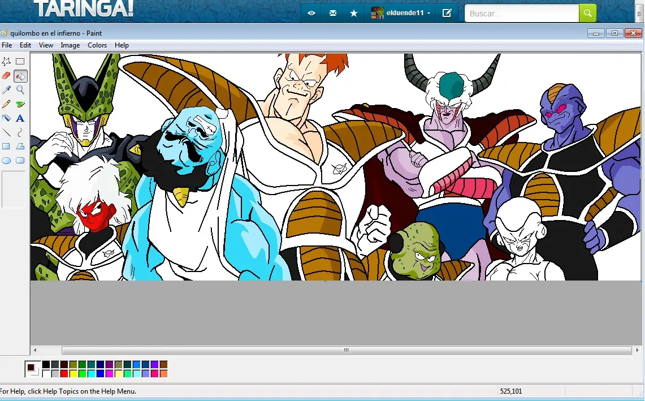Open the File menu
This screenshot has height=401, width=645.
click(x=7, y=45)
